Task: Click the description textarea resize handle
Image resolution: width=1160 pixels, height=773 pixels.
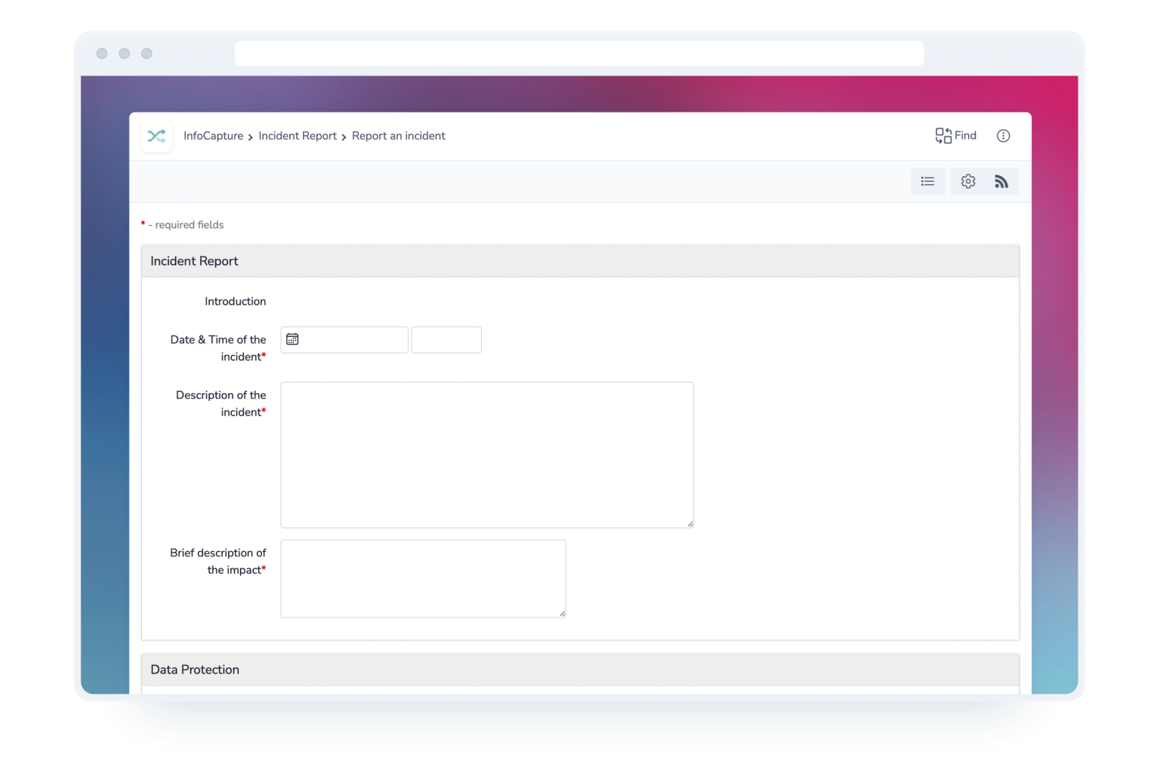Action: (x=690, y=522)
